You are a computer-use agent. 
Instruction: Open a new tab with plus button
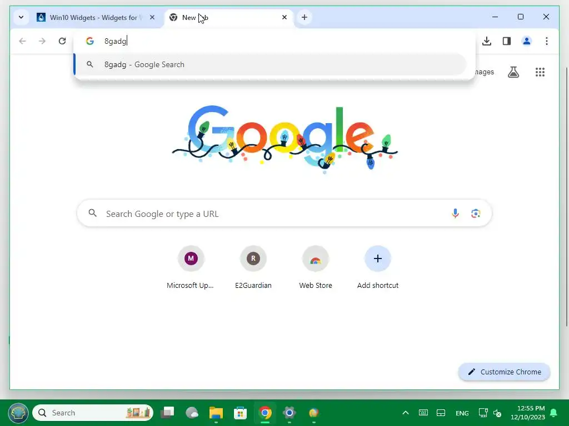click(305, 17)
